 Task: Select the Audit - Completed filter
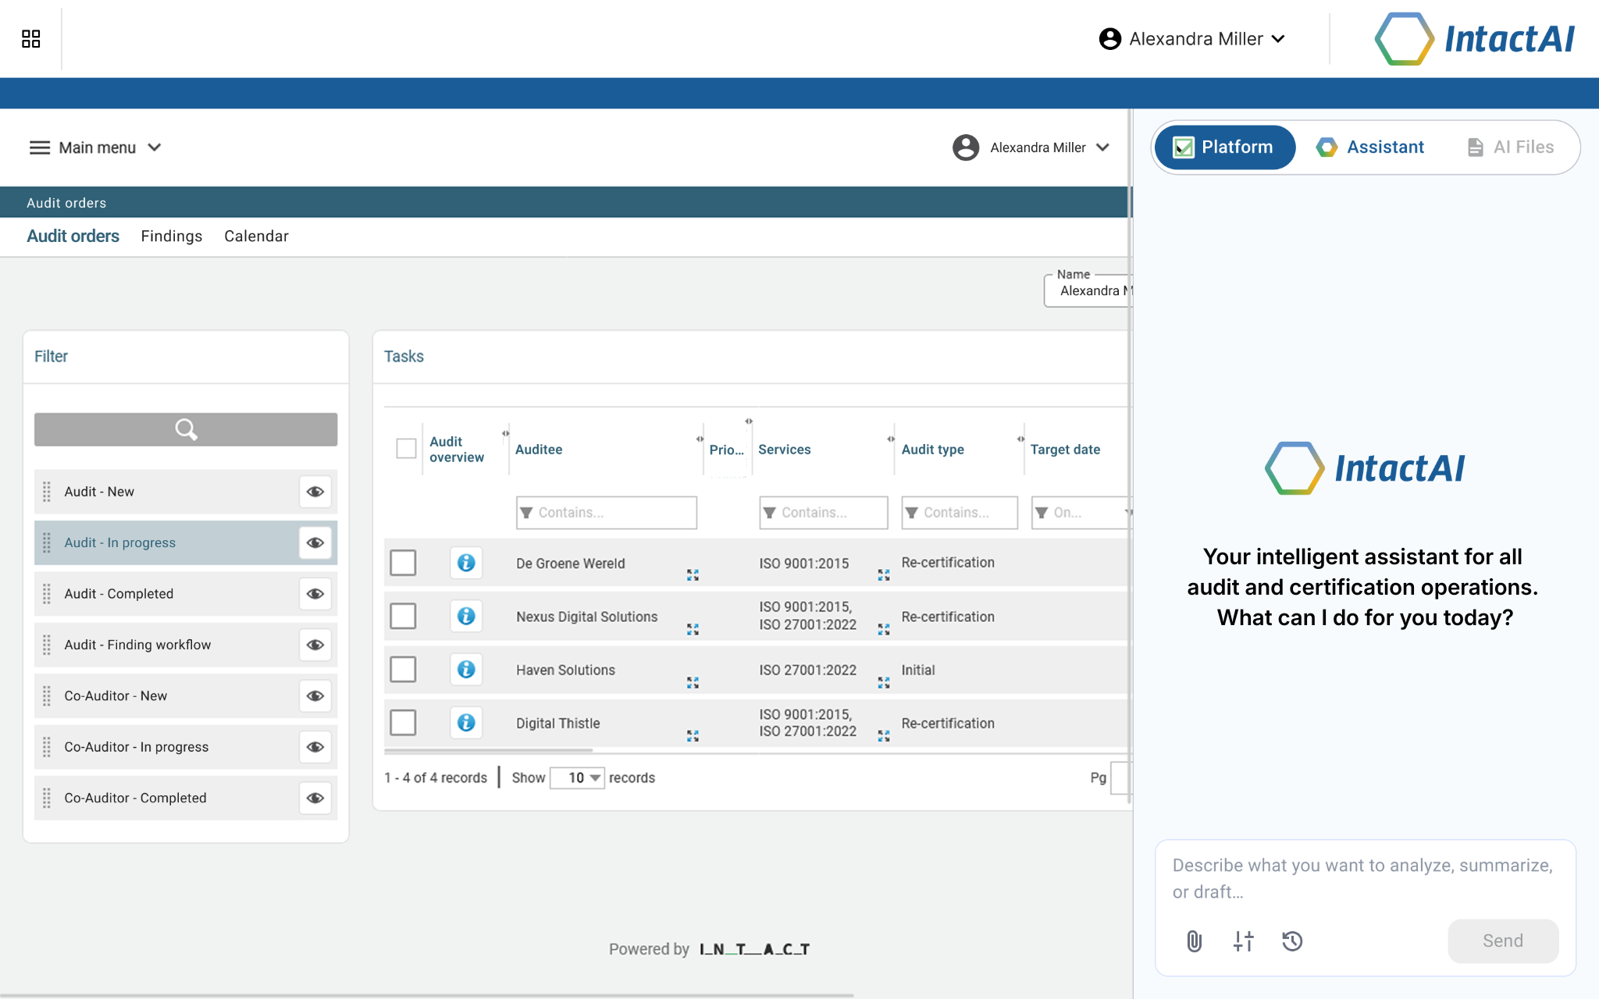[x=119, y=594]
